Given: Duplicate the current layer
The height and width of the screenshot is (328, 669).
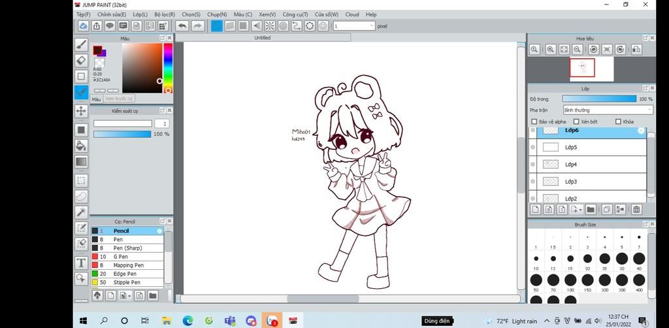Looking at the screenshot, I should (x=607, y=210).
